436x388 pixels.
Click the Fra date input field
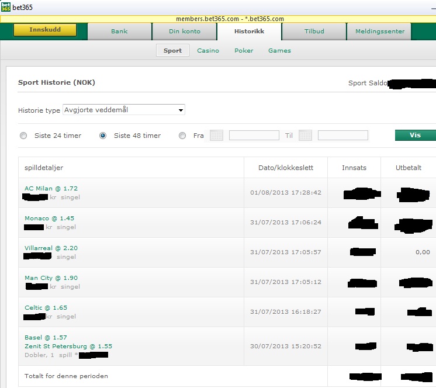pos(254,136)
